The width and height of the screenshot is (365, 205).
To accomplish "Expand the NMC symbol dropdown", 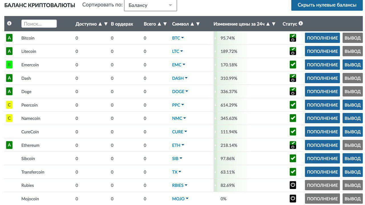I will click(179, 118).
